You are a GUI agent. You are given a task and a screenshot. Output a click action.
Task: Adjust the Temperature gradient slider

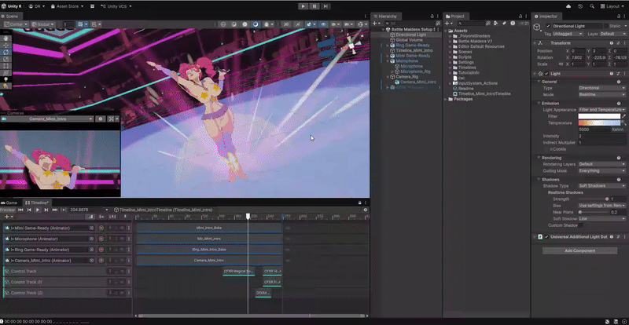click(x=599, y=123)
